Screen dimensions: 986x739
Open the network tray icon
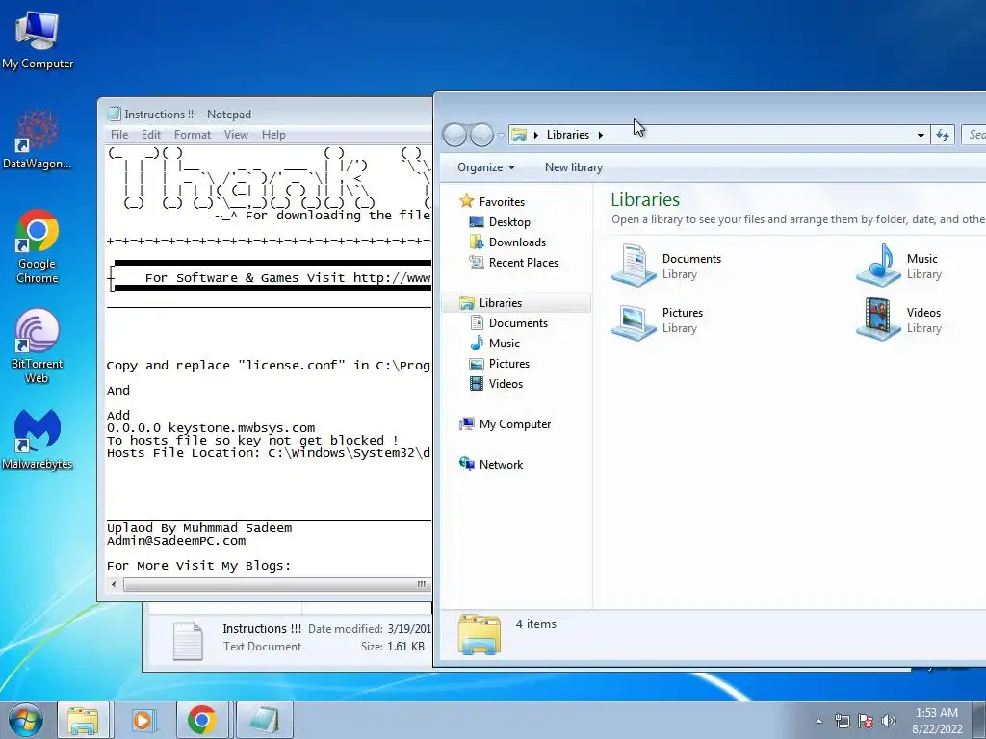click(x=842, y=721)
